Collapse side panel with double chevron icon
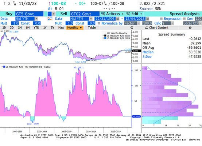Image resolution: width=202 pixels, height=146 pixels. click(132, 28)
